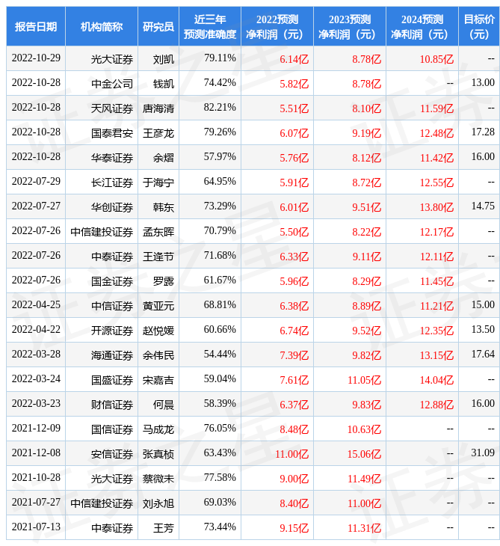Click researcher 孟东晖 of 中信建投证券
The image size is (500, 546).
tap(158, 232)
